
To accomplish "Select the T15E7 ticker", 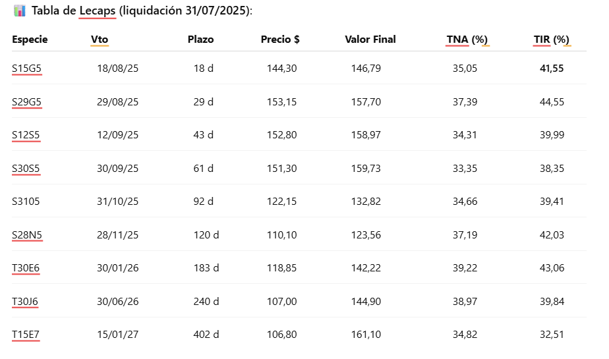I will [26, 334].
